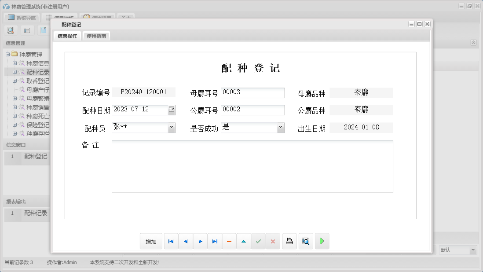Open the print icon
Image resolution: width=483 pixels, height=272 pixels.
click(x=289, y=241)
